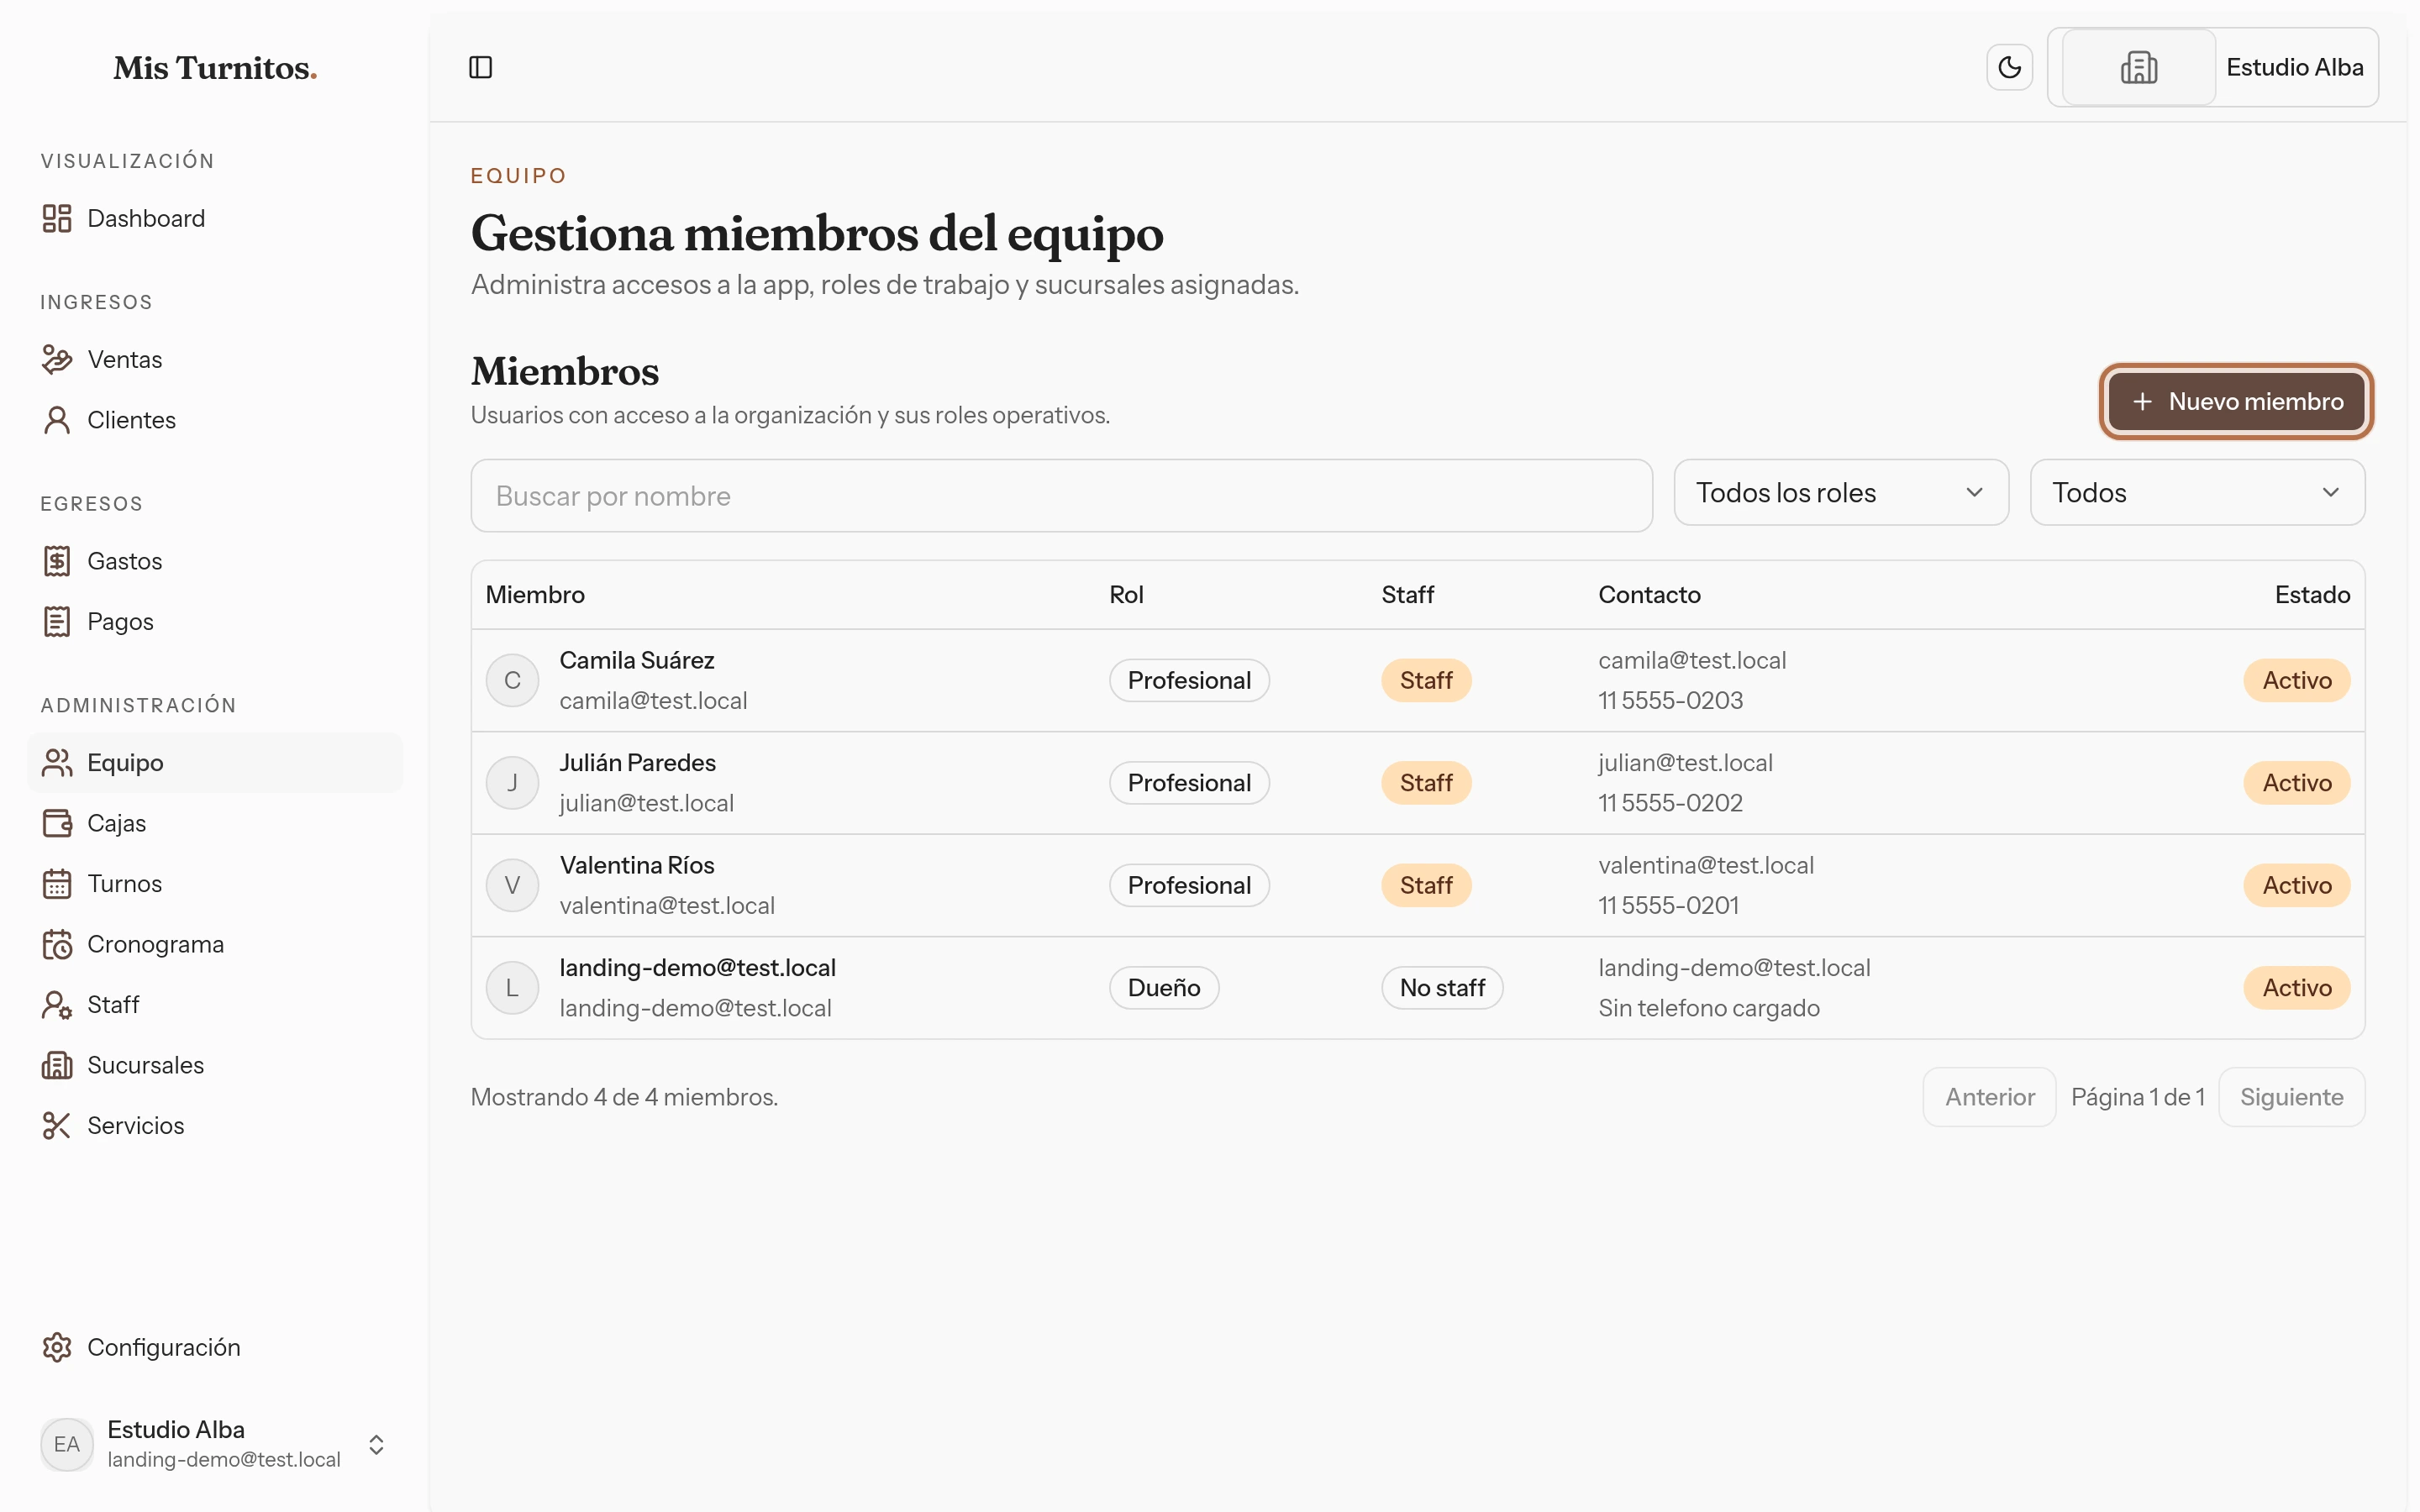Click the Estado column header

(x=2312, y=594)
